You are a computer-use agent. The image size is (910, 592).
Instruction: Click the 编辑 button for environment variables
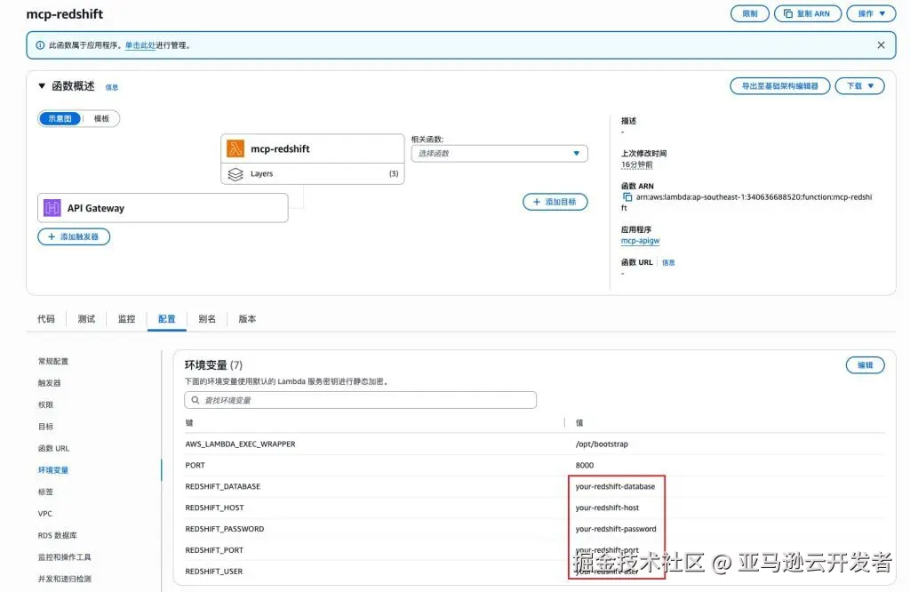click(x=865, y=365)
